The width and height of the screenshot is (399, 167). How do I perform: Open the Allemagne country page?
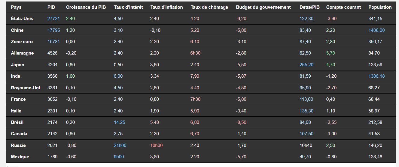pos(22,53)
